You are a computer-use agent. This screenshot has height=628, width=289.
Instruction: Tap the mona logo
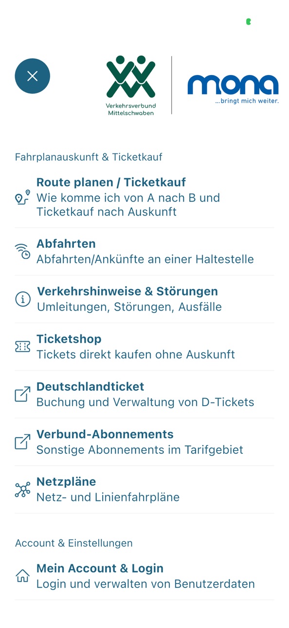pyautogui.click(x=233, y=89)
